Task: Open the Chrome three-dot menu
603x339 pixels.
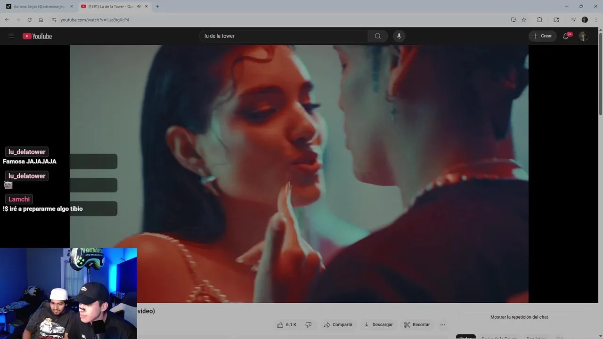Action: (596, 20)
